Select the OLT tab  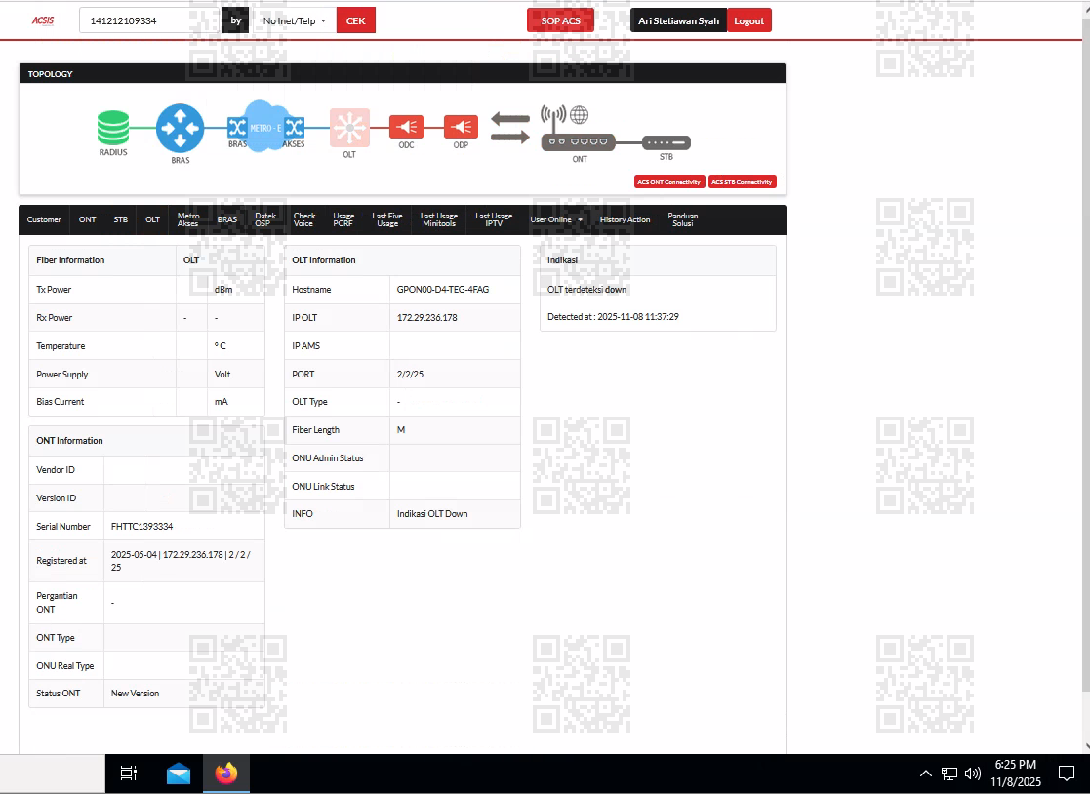[x=152, y=219]
